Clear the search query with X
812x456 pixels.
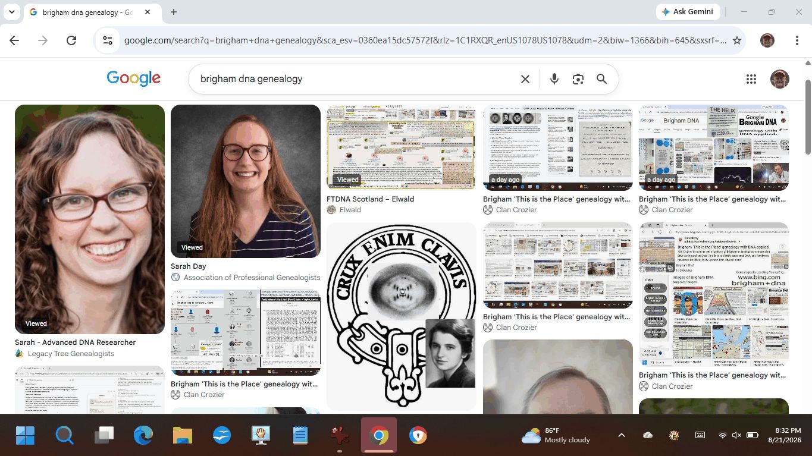click(x=525, y=79)
